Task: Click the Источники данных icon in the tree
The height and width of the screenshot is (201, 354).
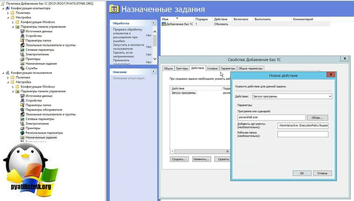Action: point(22,31)
